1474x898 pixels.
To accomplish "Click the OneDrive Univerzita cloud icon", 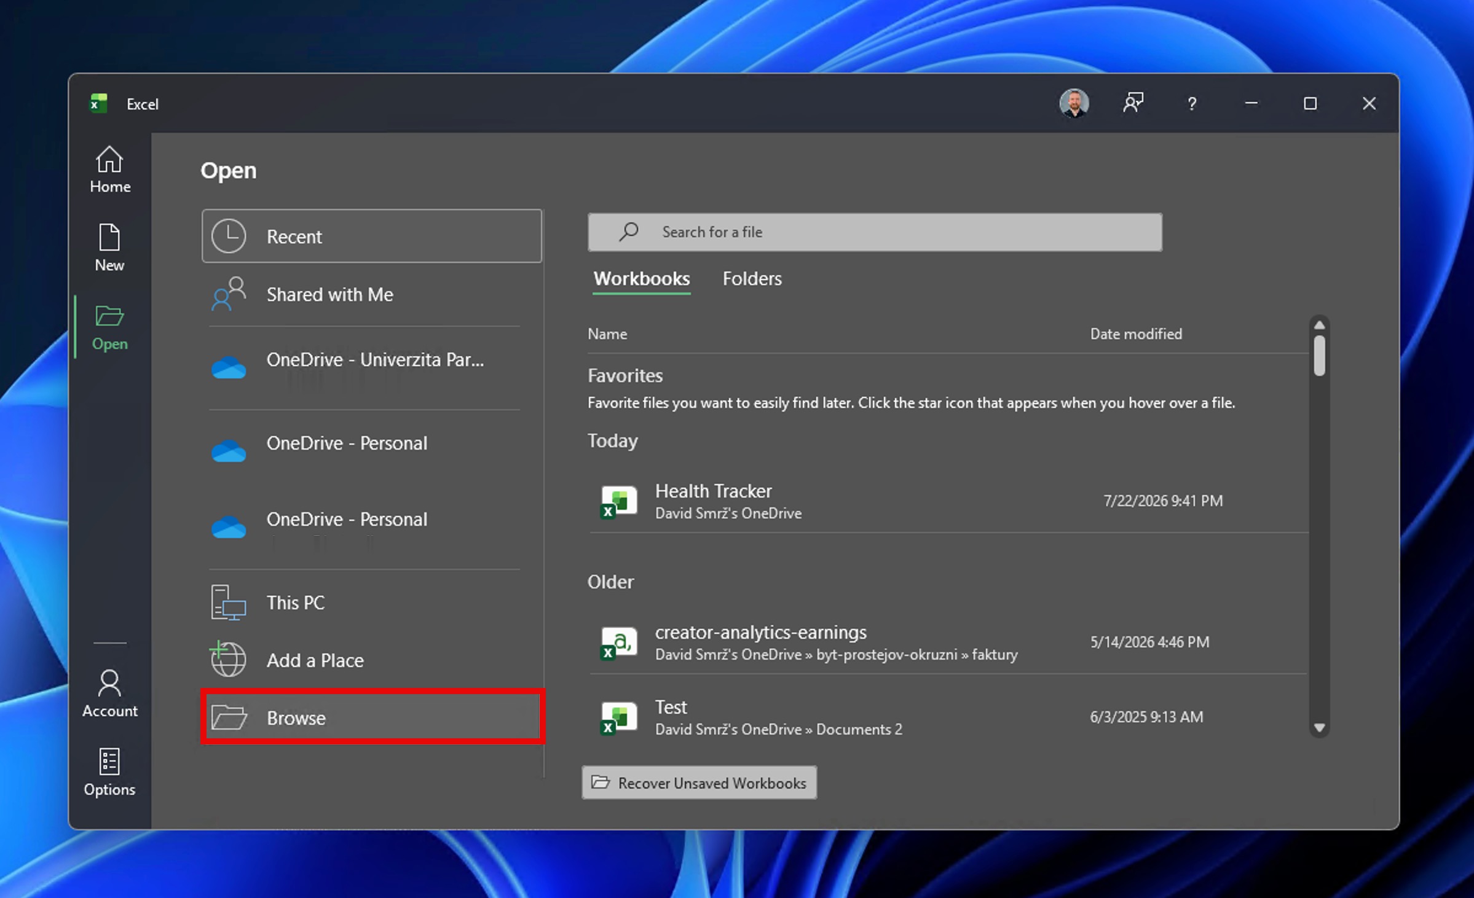I will coord(229,367).
